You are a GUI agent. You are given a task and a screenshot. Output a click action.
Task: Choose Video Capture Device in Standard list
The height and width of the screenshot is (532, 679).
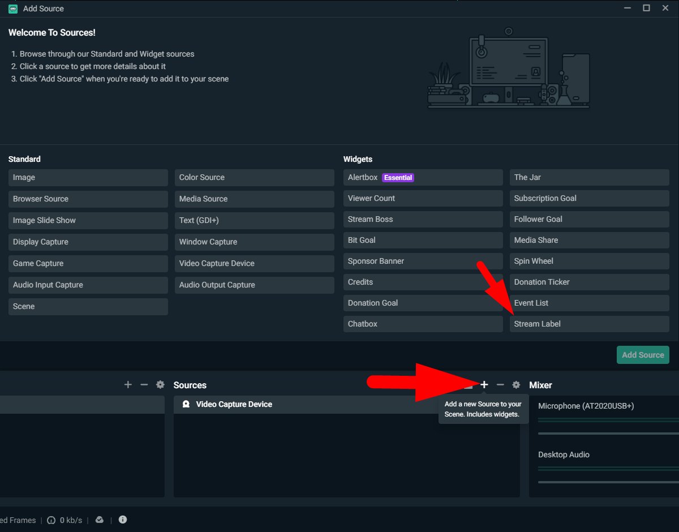pos(255,263)
